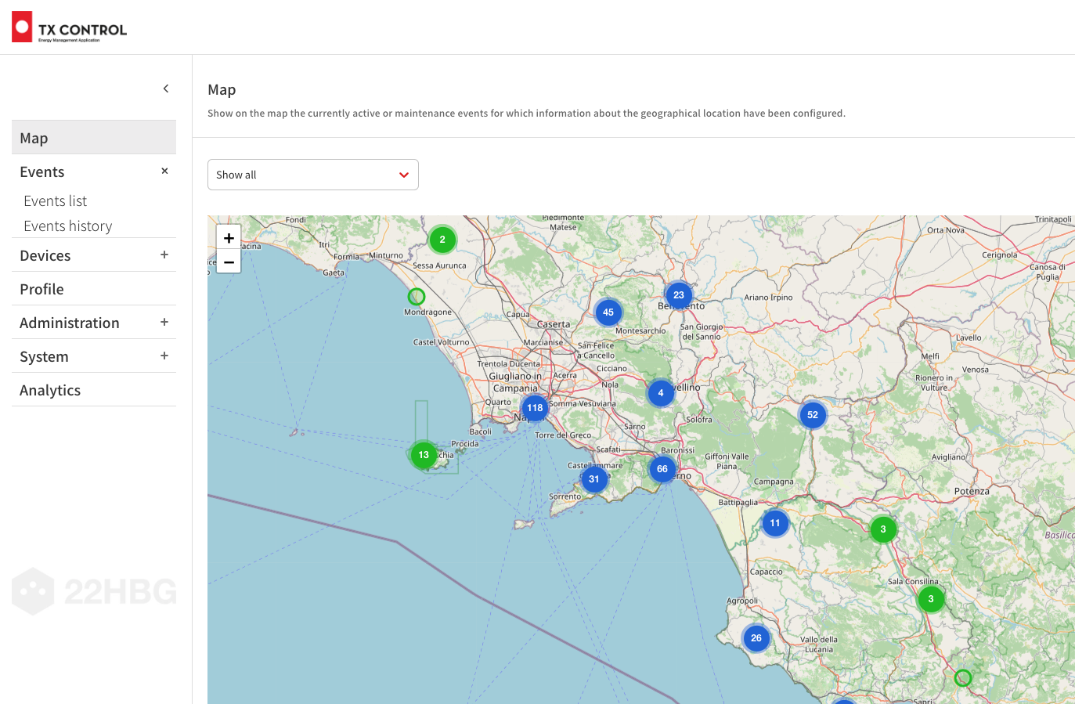Image resolution: width=1075 pixels, height=704 pixels.
Task: Click the green cluster marker labeled 13
Action: pos(424,455)
